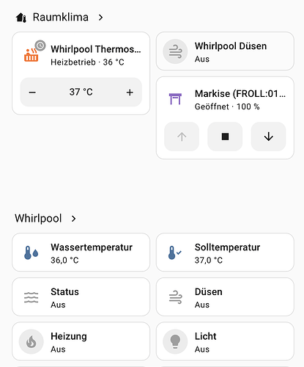
Task: Close the Markise with down arrow
Action: pyautogui.click(x=268, y=137)
